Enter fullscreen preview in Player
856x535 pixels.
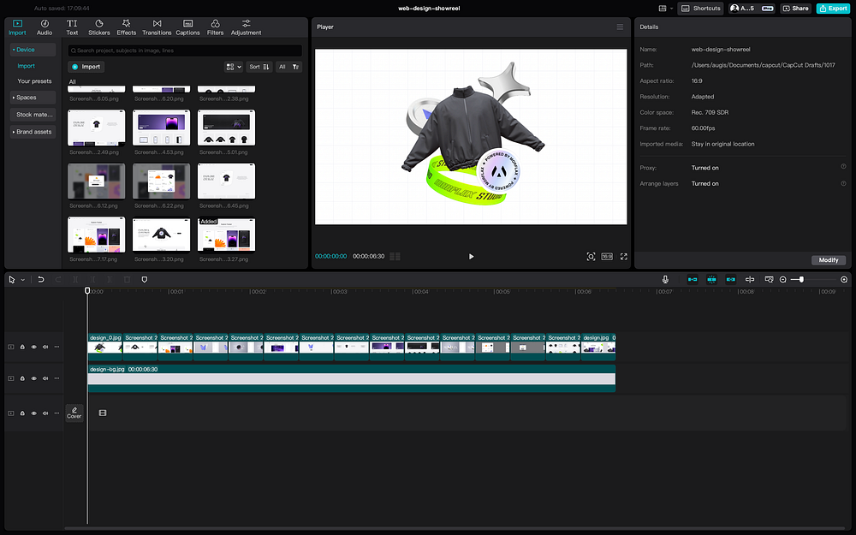coord(623,256)
